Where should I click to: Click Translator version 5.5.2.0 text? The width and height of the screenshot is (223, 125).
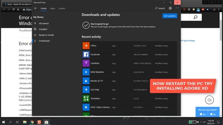coord(136,99)
